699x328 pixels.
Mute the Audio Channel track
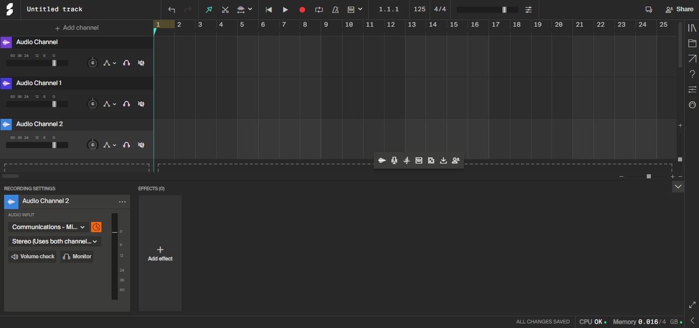click(x=141, y=63)
